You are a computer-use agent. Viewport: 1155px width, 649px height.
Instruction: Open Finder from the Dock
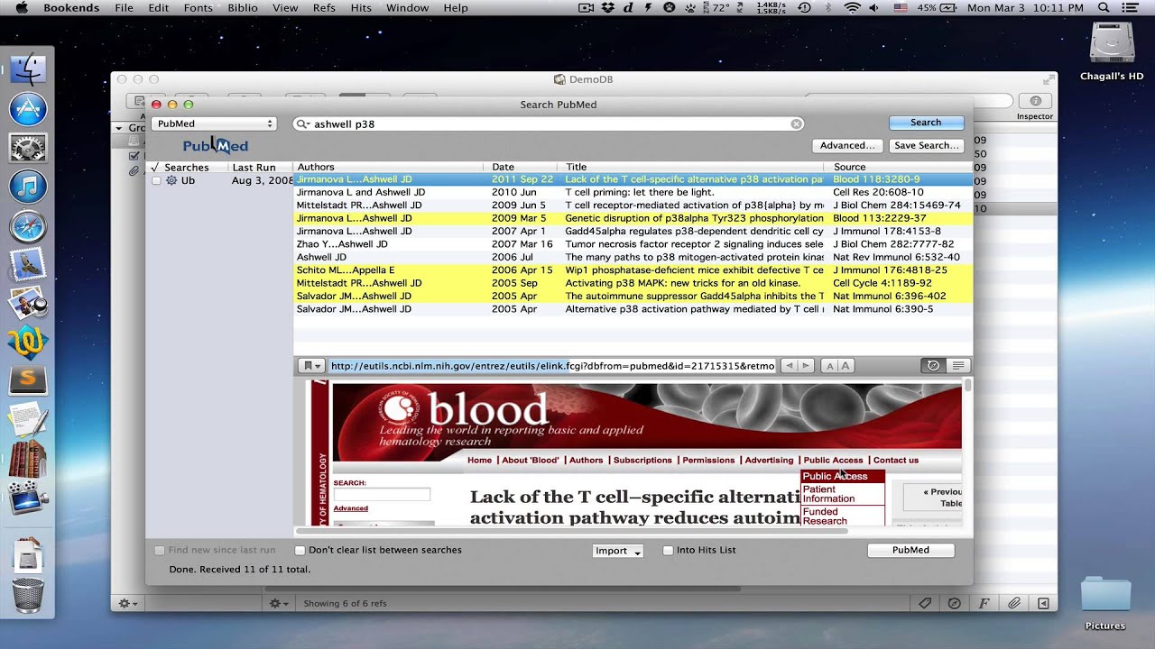[28, 70]
